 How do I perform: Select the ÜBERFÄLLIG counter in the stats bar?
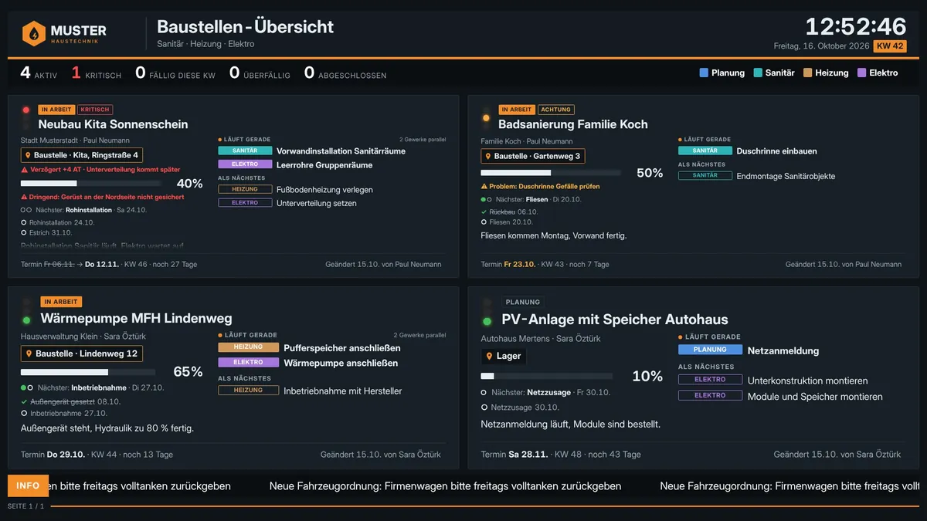(x=260, y=73)
